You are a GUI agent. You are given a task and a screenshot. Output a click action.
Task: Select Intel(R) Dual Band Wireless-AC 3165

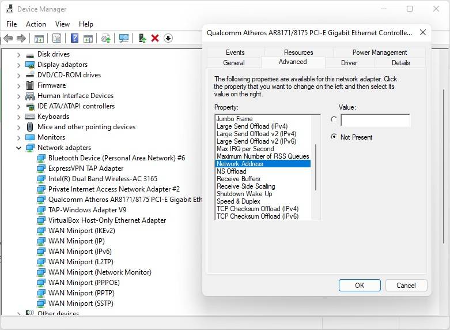[x=103, y=179]
